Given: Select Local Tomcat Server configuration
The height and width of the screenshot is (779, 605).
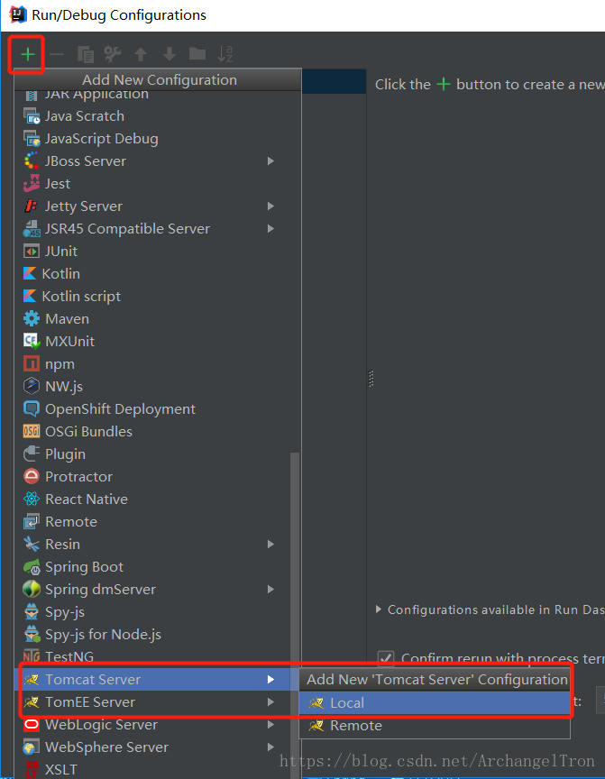Looking at the screenshot, I should click(x=435, y=703).
